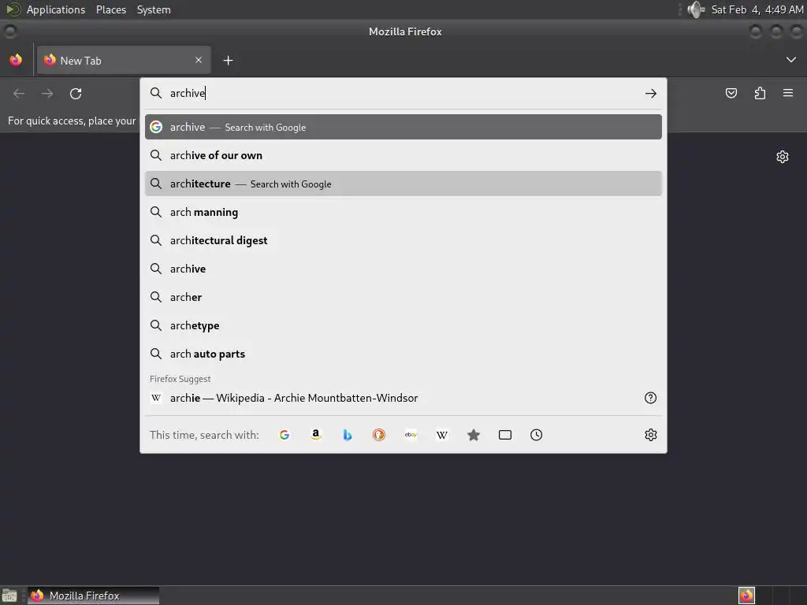Viewport: 807px width, 605px height.
Task: Choose 'architecture — Search with Google' suggestion
Action: tap(403, 184)
